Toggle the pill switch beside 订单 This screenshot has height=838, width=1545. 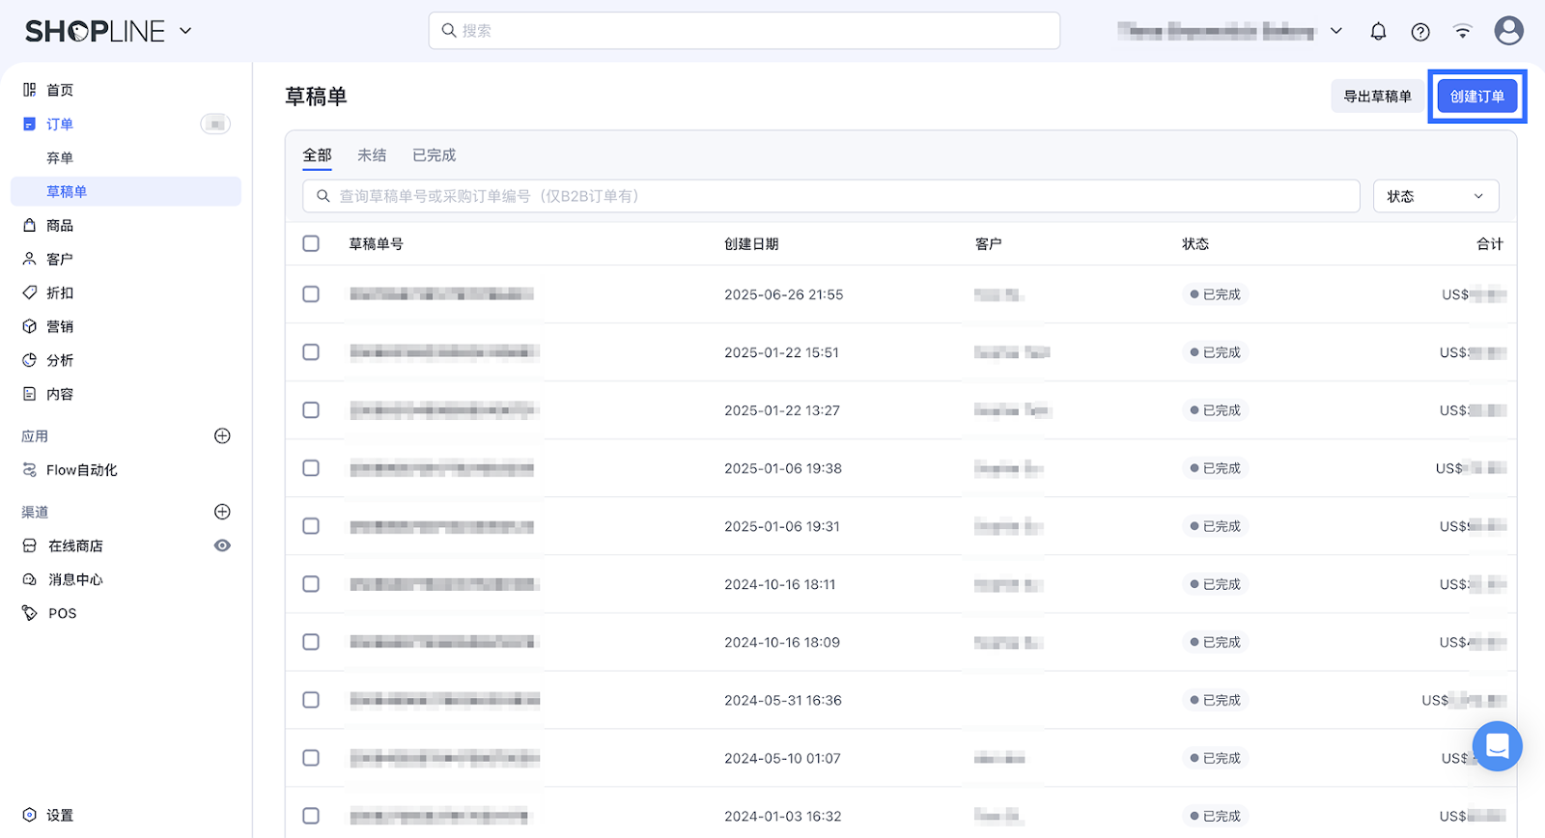215,124
